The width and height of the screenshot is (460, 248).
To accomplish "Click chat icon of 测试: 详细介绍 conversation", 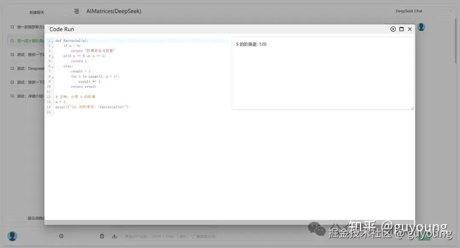I will pyautogui.click(x=12, y=96).
